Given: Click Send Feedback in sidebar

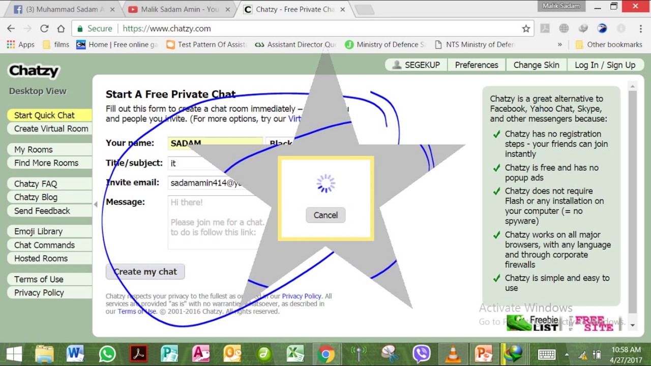Looking at the screenshot, I should [x=49, y=210].
